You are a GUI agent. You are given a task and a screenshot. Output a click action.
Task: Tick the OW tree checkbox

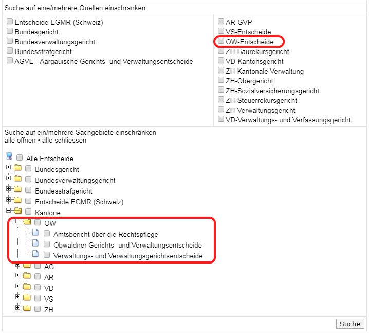pyautogui.click(x=38, y=222)
